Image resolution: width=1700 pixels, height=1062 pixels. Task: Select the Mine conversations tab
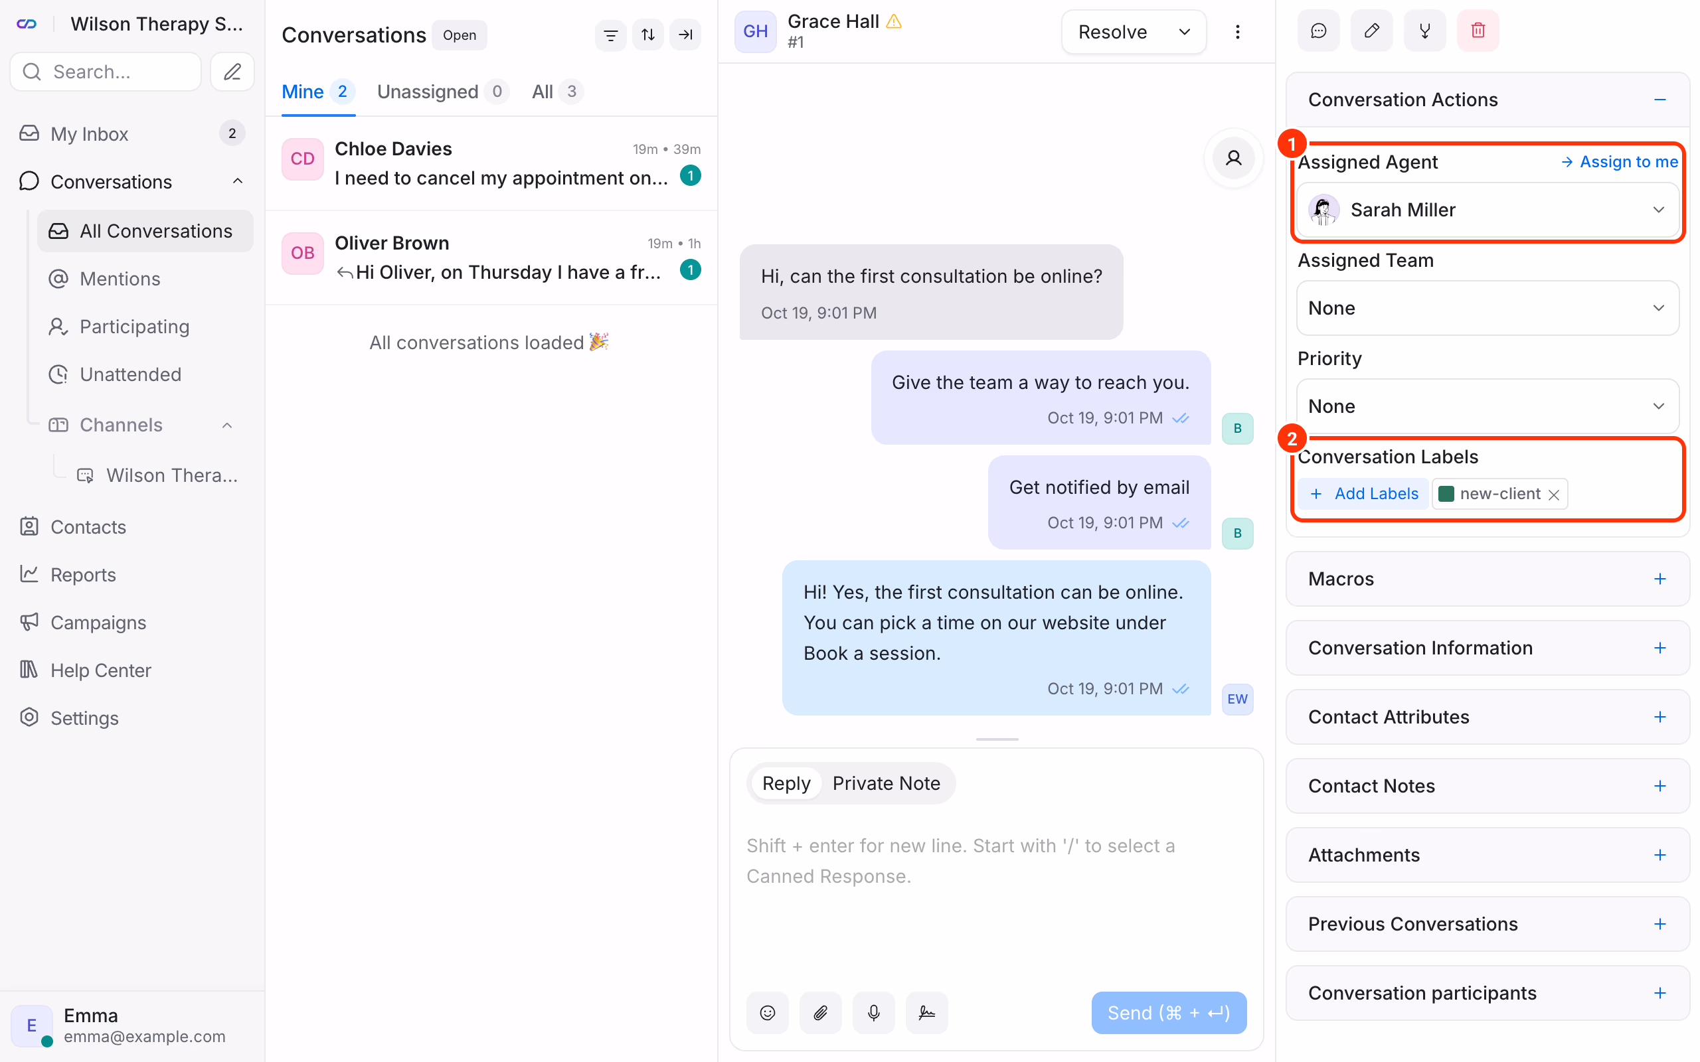[317, 92]
